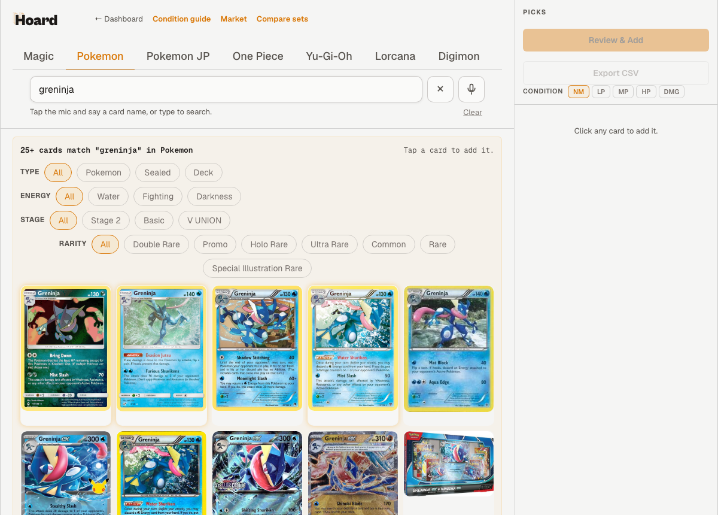Filter stage by Stage 2
Image resolution: width=718 pixels, height=515 pixels.
tap(106, 220)
